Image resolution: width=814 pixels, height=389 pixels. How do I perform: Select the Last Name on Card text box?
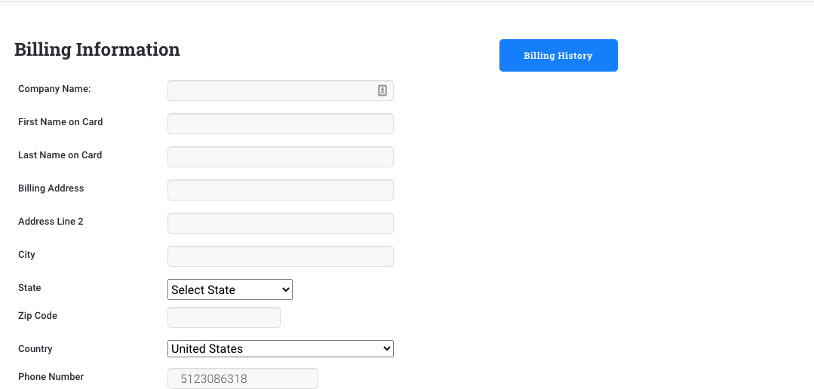point(280,157)
